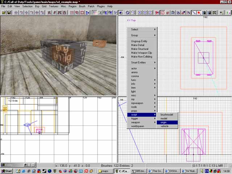Click the CSG subtract toolbar icon
232x174 pixels.
pyautogui.click(x=72, y=12)
